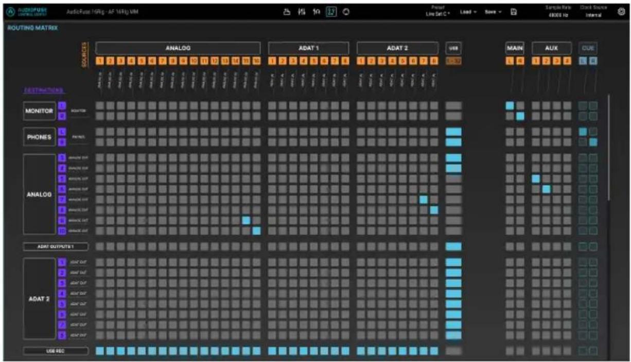Expand the collapsed USB REC destination bar
This screenshot has width=631, height=362.
56,351
